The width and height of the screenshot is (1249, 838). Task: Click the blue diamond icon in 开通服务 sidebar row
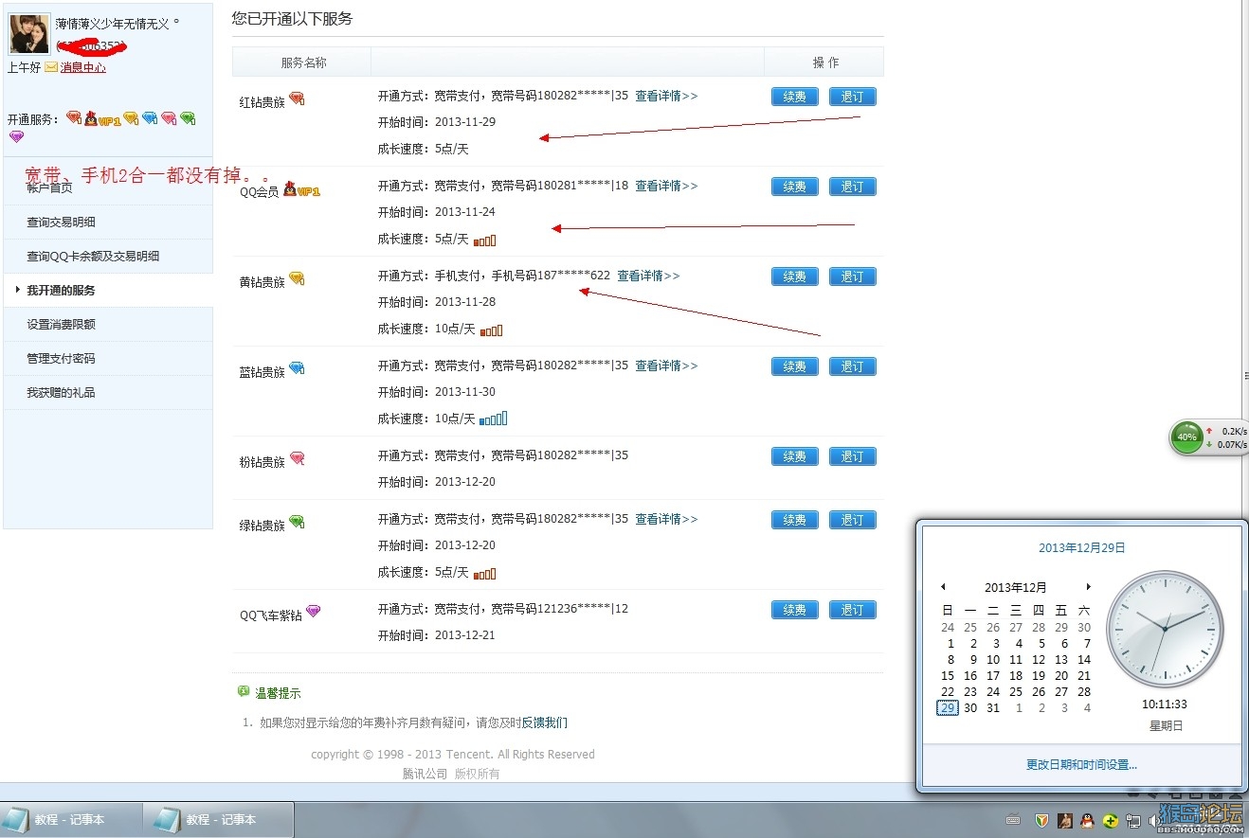pyautogui.click(x=150, y=118)
